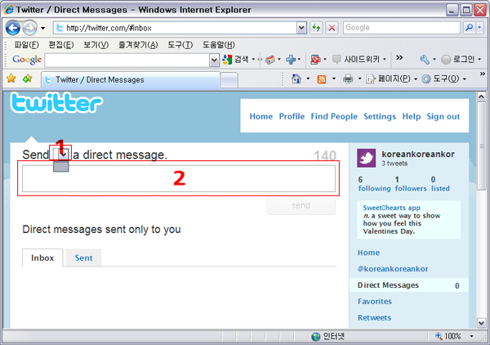Viewport: 490px width, 345px height.
Task: Click the Home page icon in command bar
Action: [x=296, y=78]
